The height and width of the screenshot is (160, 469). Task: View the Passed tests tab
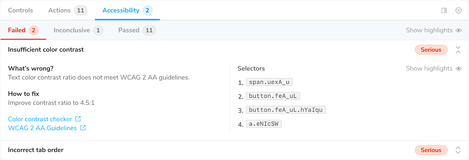click(x=129, y=30)
